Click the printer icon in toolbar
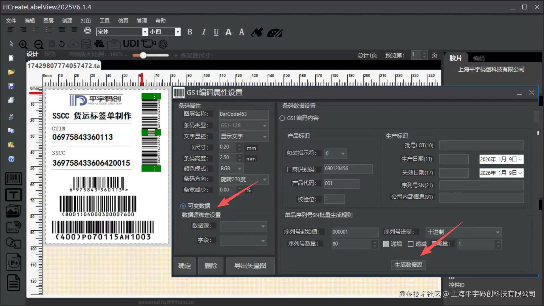The height and width of the screenshot is (306, 544). coord(88,31)
